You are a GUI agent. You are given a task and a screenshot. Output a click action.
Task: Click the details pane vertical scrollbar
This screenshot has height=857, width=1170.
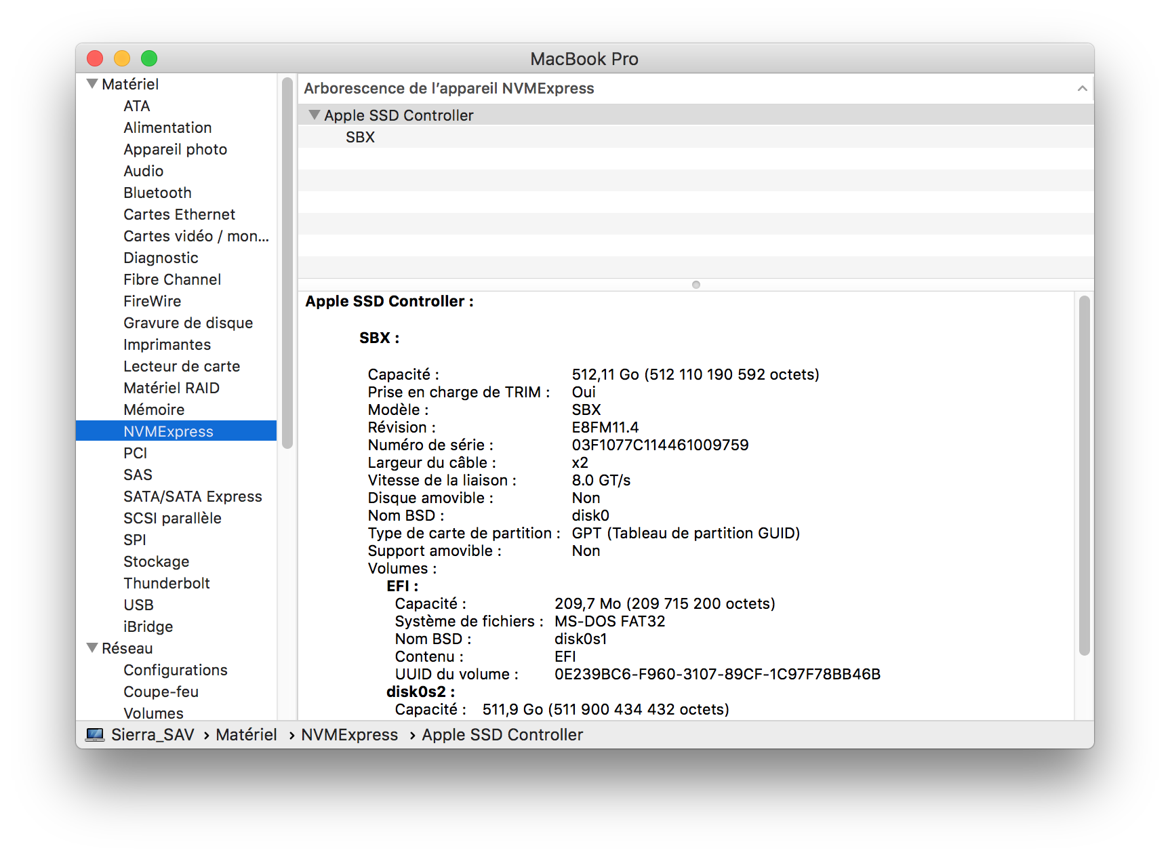click(x=1085, y=475)
